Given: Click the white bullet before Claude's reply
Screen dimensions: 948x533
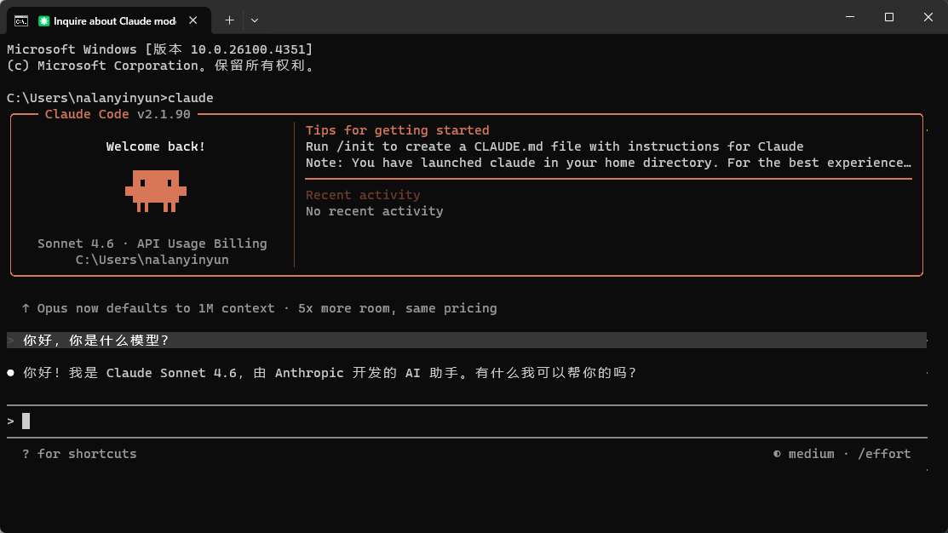Looking at the screenshot, I should pos(11,373).
